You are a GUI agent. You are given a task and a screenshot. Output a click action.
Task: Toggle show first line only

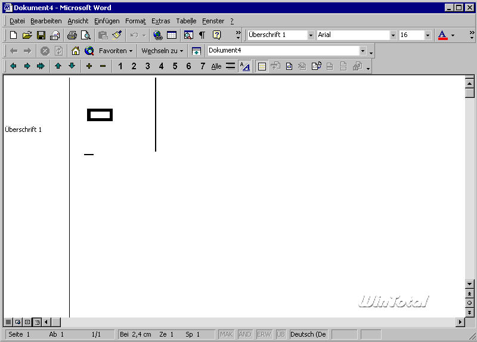pyautogui.click(x=230, y=66)
